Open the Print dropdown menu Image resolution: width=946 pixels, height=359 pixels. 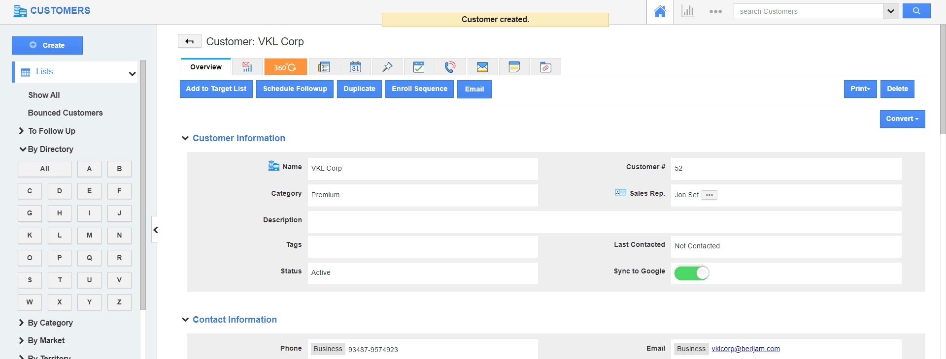click(x=860, y=89)
